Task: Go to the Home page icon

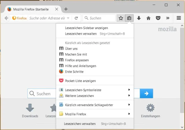Action: (148, 18)
